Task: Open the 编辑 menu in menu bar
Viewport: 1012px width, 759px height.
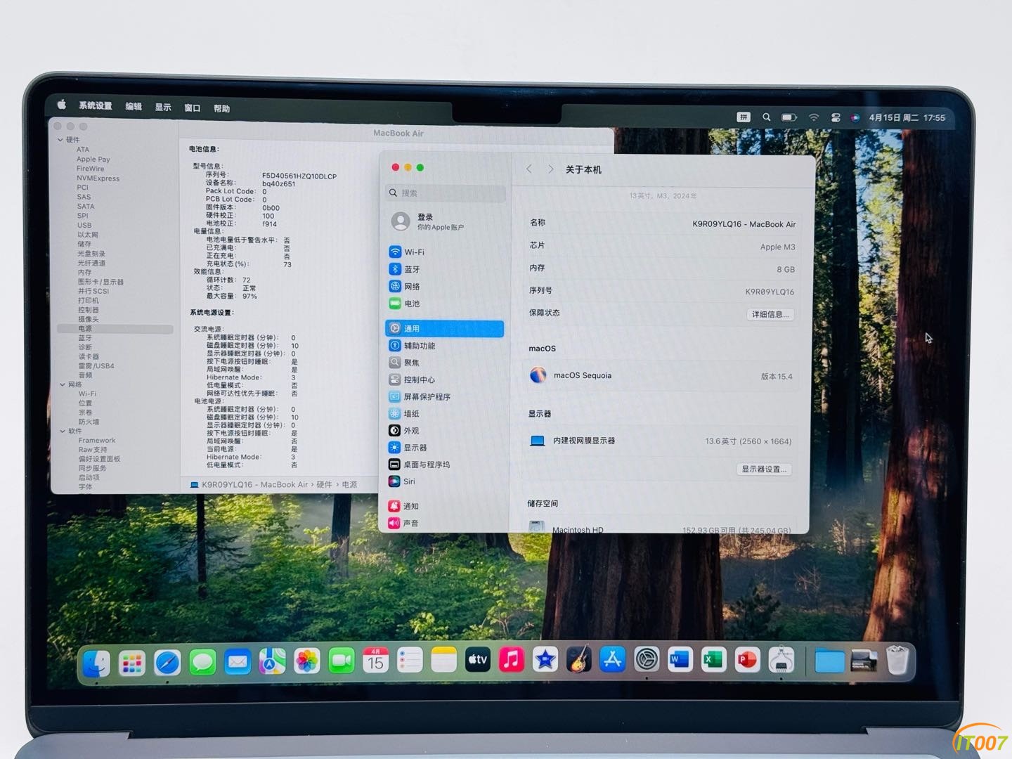Action: click(x=134, y=106)
